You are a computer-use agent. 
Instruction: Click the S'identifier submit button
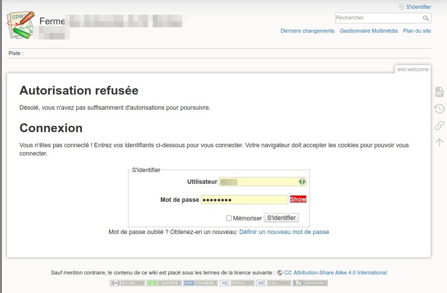click(281, 217)
